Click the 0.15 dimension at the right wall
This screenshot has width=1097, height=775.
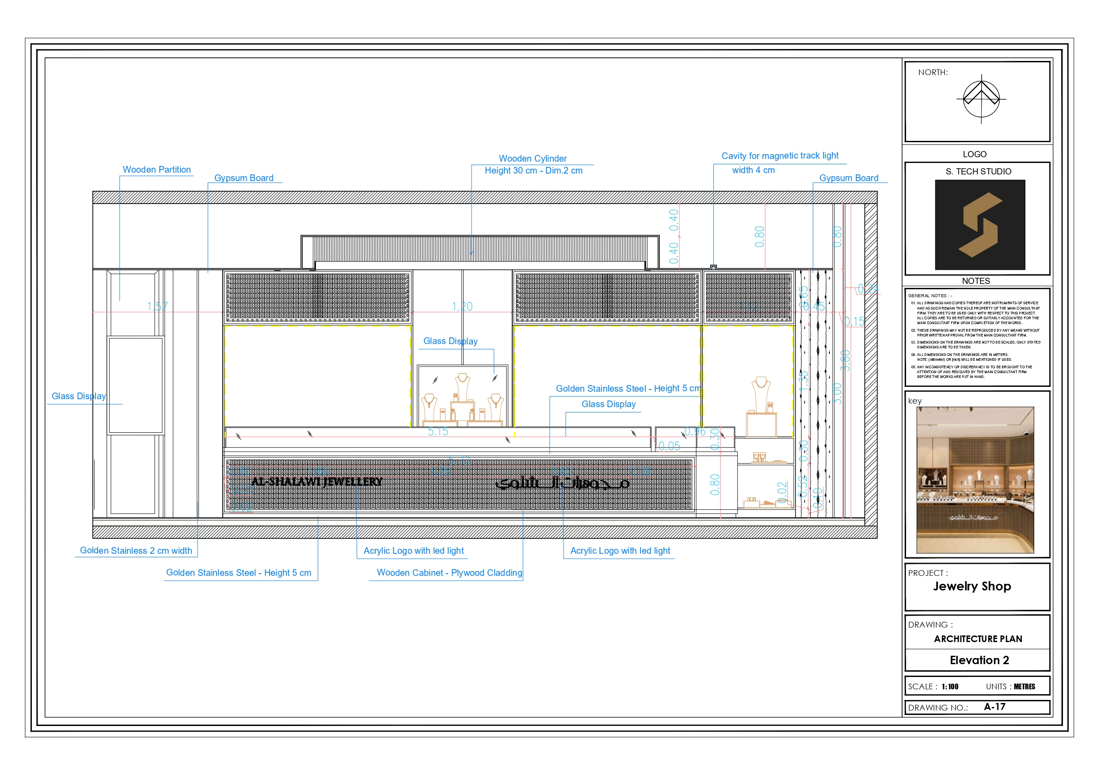pyautogui.click(x=854, y=321)
